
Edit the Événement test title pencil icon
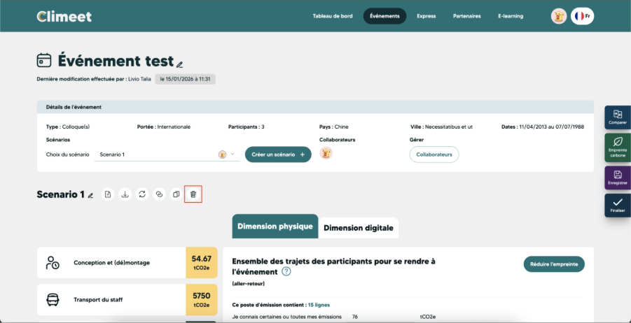(x=180, y=64)
